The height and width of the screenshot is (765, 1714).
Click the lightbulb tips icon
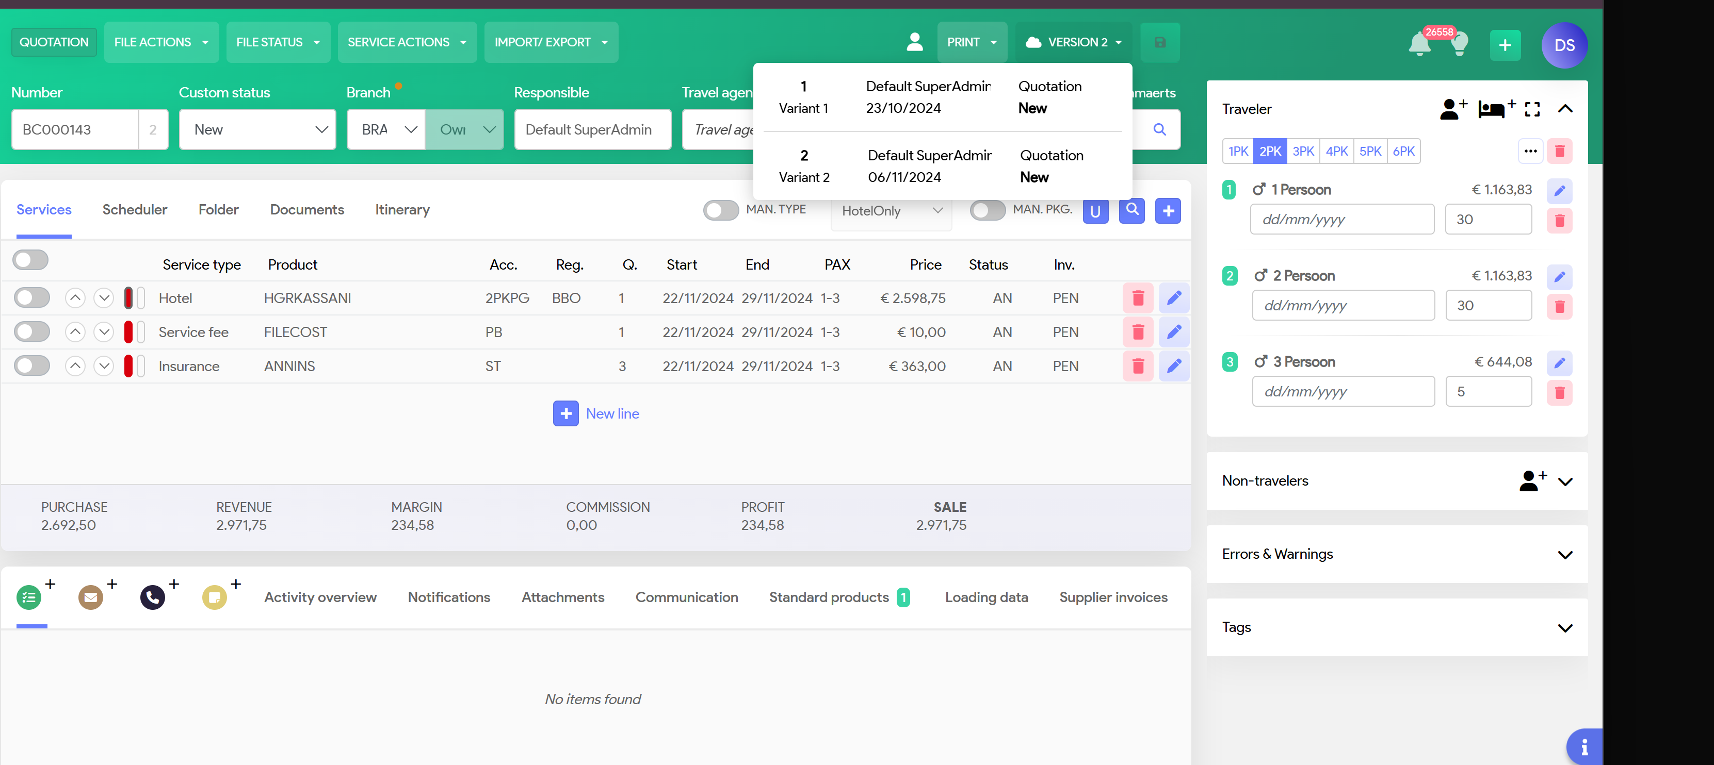(x=1459, y=45)
